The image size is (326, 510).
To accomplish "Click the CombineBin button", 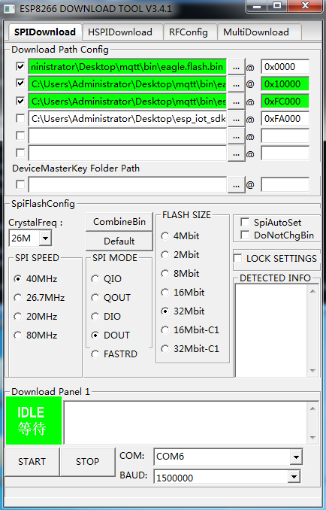I will (119, 222).
